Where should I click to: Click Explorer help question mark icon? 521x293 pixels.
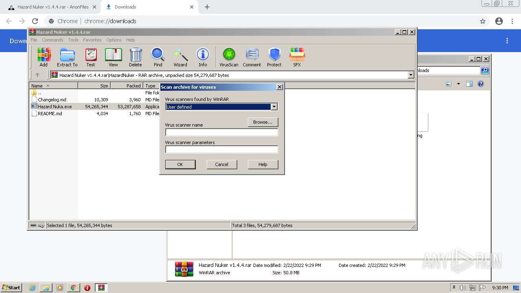pyautogui.click(x=481, y=84)
